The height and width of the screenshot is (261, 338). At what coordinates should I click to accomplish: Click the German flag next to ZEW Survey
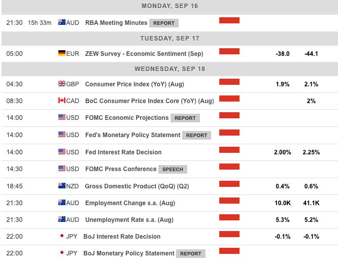62,54
